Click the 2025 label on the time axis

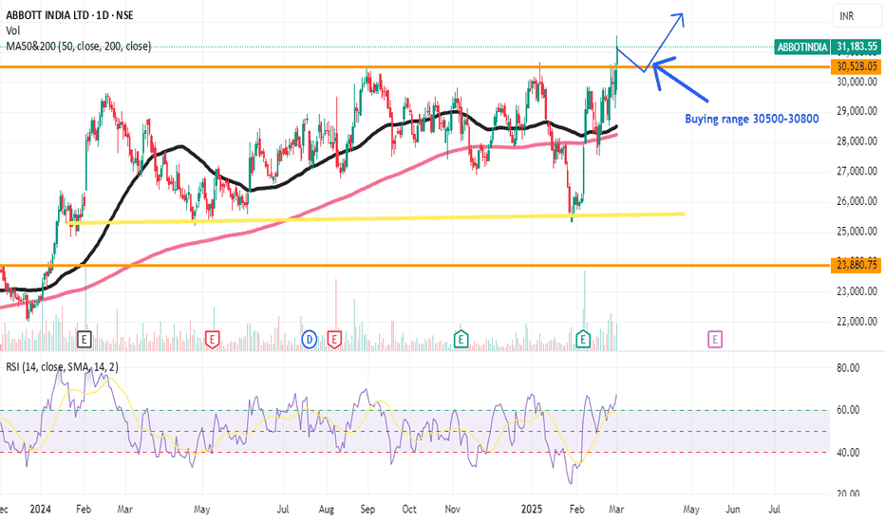532,509
